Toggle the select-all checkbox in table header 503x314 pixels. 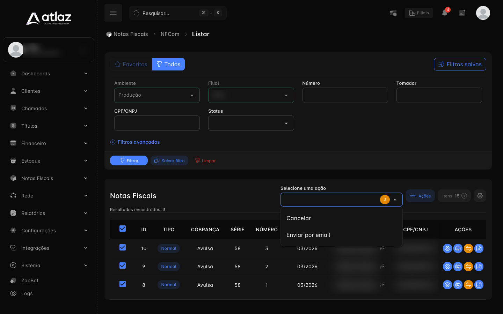(123, 229)
